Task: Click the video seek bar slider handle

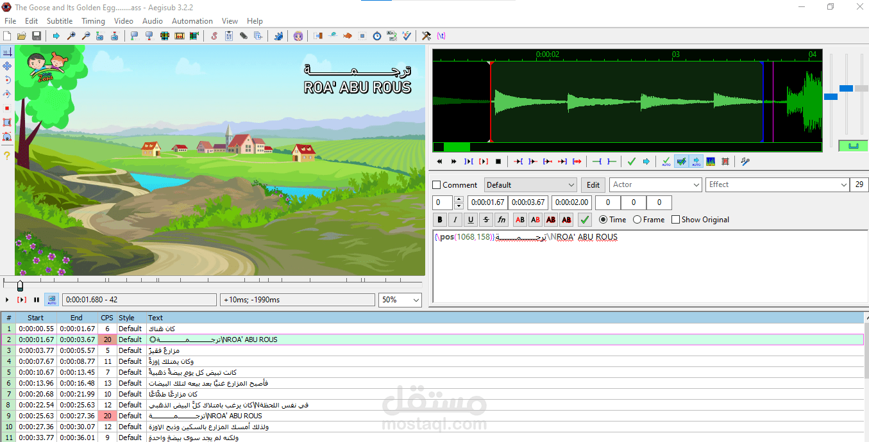Action: (x=20, y=286)
